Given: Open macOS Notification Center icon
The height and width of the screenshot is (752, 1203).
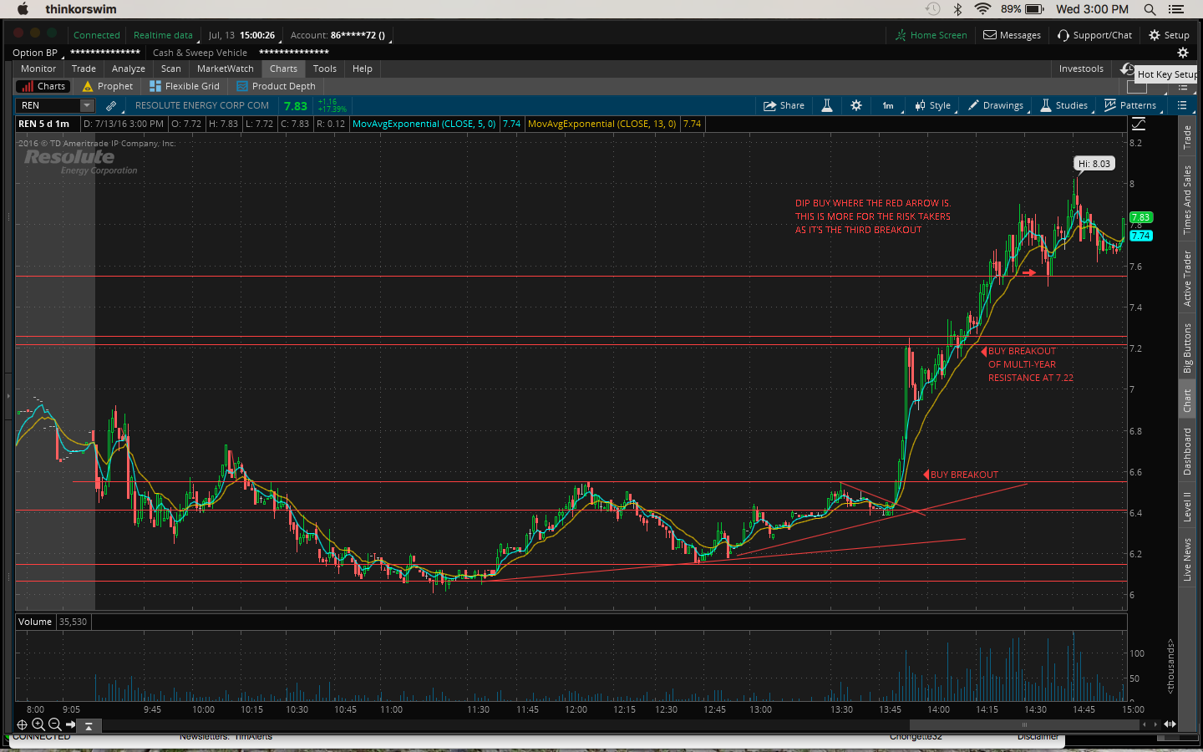Looking at the screenshot, I should [x=1176, y=9].
